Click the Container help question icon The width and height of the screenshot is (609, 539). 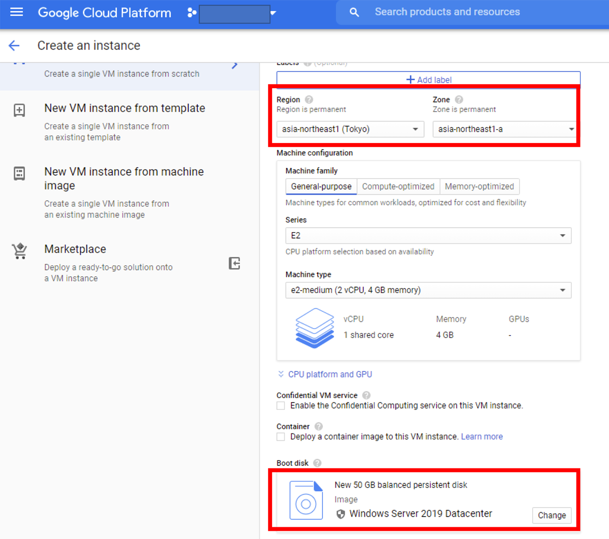click(319, 426)
